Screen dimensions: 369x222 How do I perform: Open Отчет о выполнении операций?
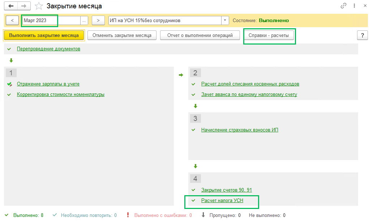[201, 35]
